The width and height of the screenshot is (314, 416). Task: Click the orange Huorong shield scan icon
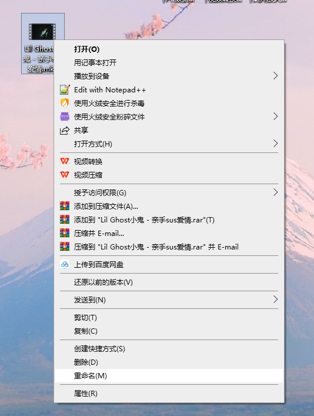coord(65,103)
